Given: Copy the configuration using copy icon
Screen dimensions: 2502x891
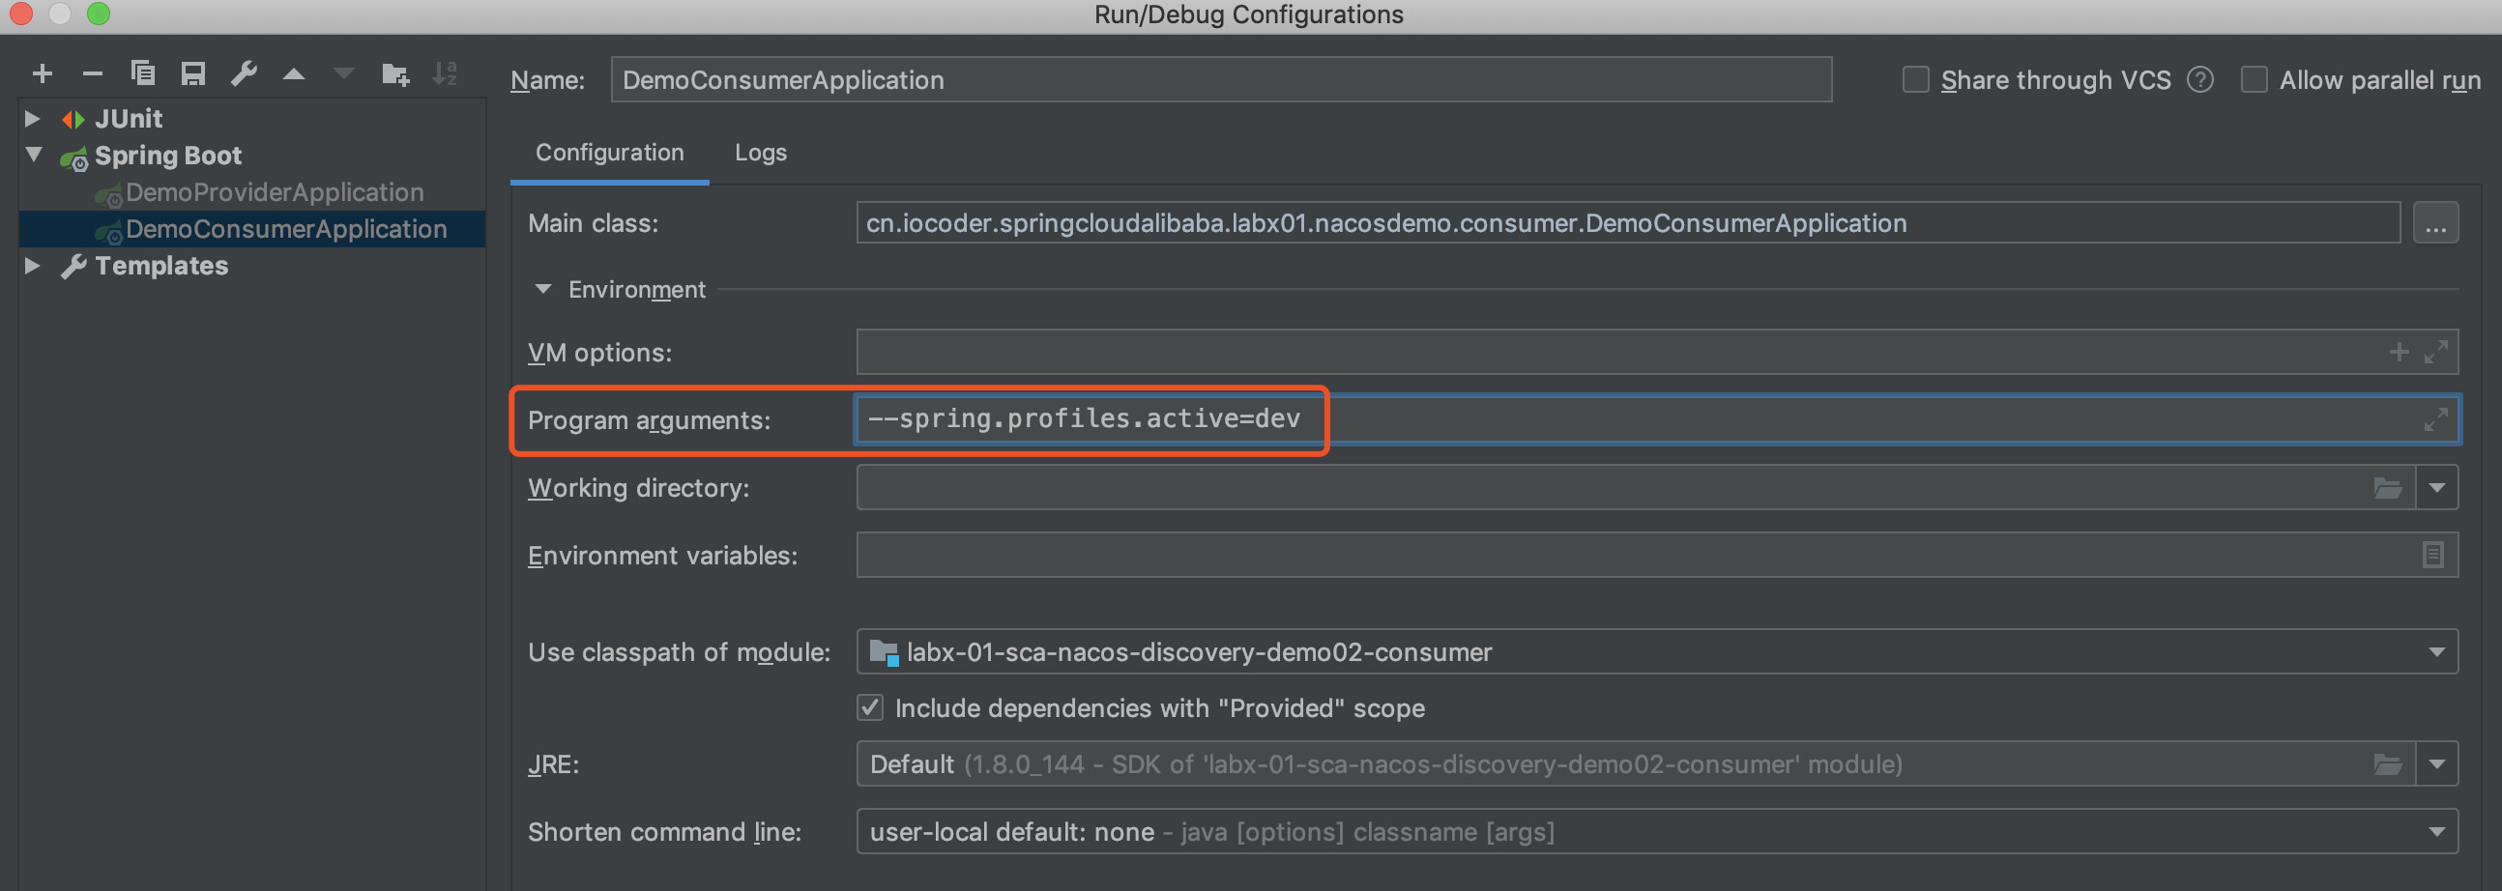Looking at the screenshot, I should click(x=143, y=73).
